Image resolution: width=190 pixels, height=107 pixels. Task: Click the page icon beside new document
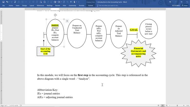click(x=45, y=2)
